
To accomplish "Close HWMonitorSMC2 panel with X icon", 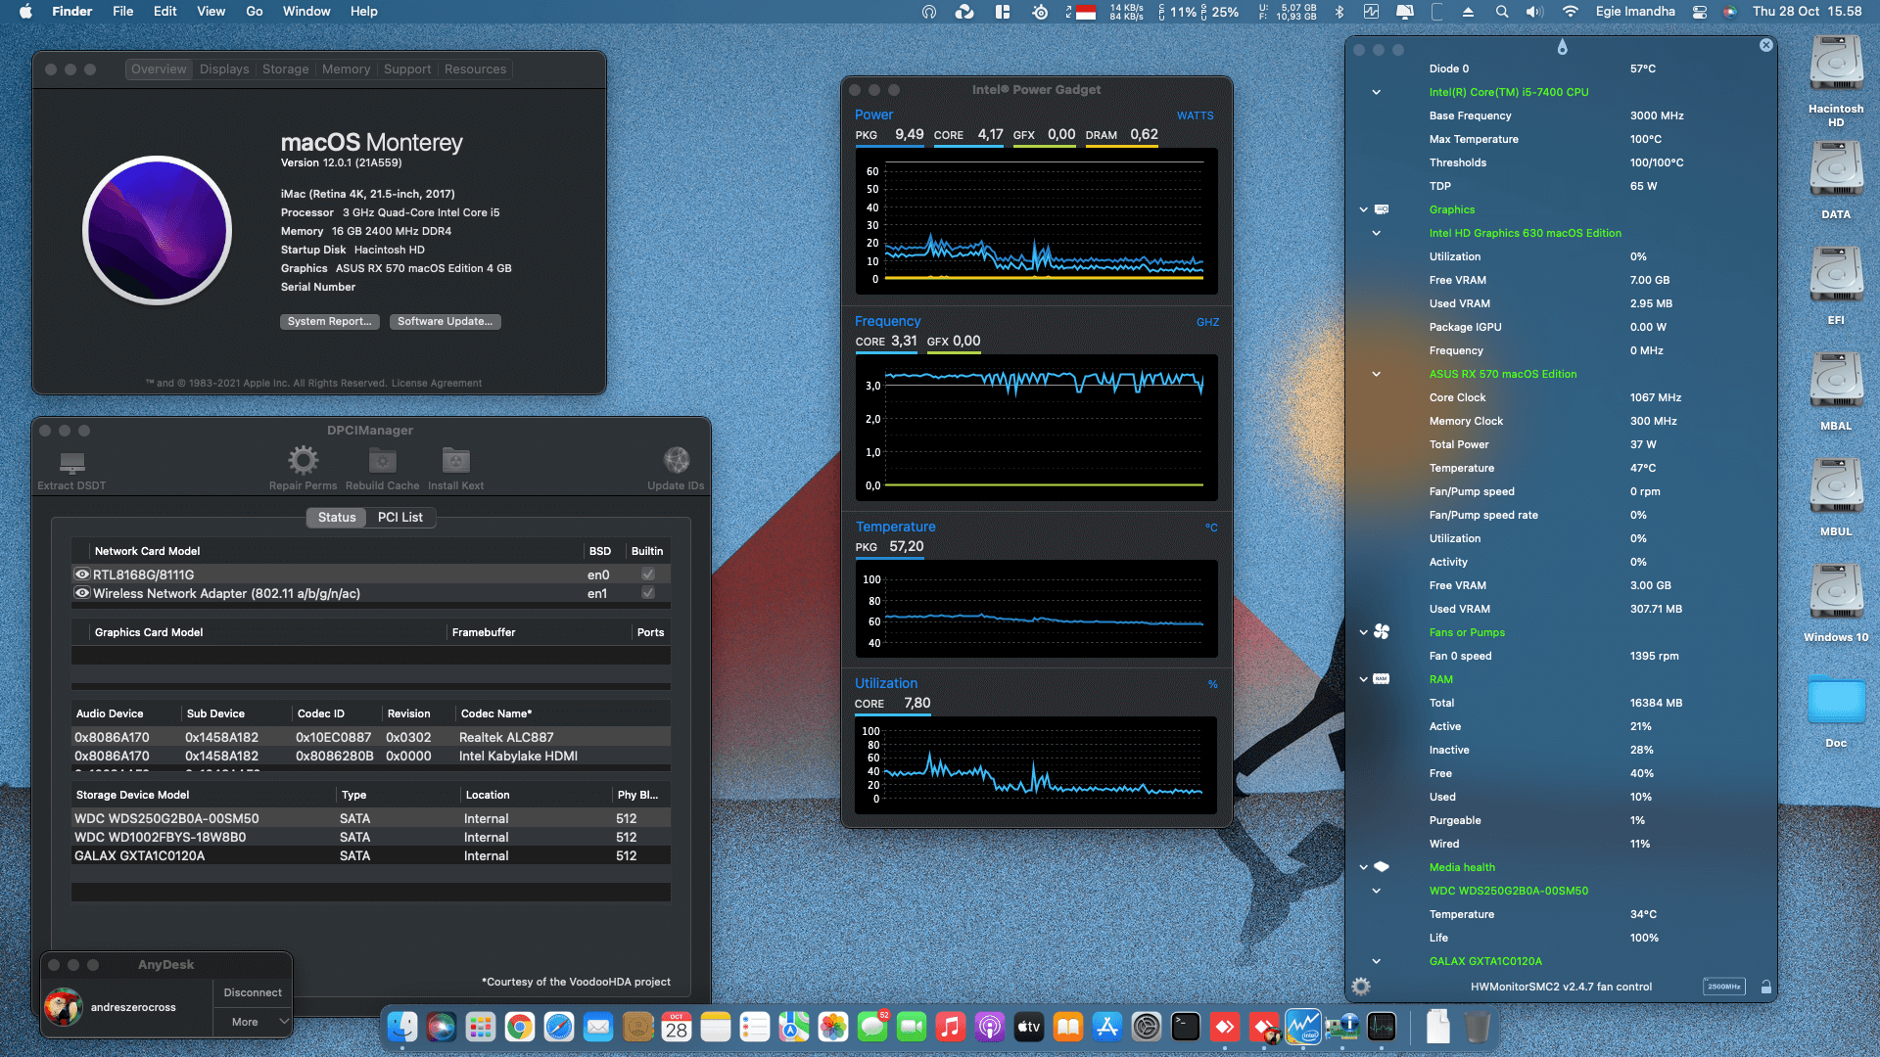I will 1765,45.
